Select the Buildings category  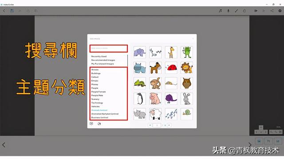click(x=96, y=73)
